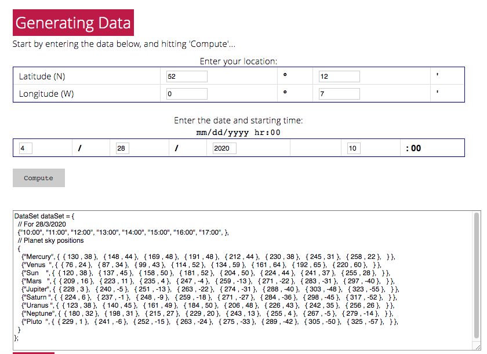Select the longitude minutes input field
Image resolution: width=487 pixels, height=354 pixels.
coord(339,94)
